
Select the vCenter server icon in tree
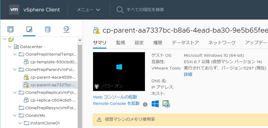[11, 39]
